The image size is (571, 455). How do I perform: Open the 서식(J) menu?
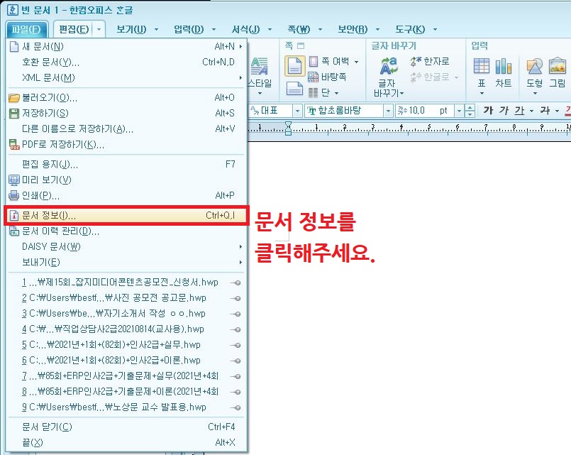[x=246, y=30]
